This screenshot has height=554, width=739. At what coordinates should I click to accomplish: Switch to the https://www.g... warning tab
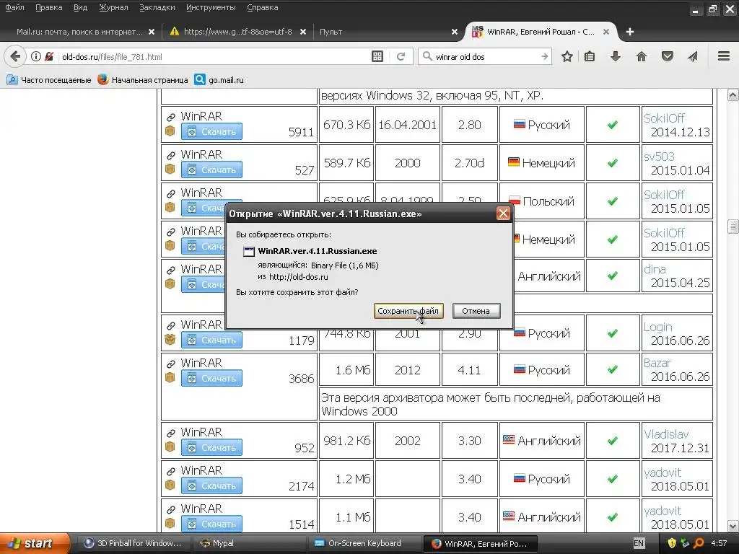pos(237,32)
